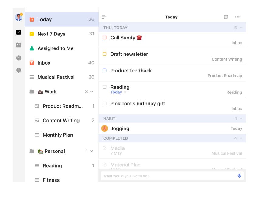Click the focus target icon in header
Viewport: 263px width, 200px height.
pyautogui.click(x=226, y=17)
